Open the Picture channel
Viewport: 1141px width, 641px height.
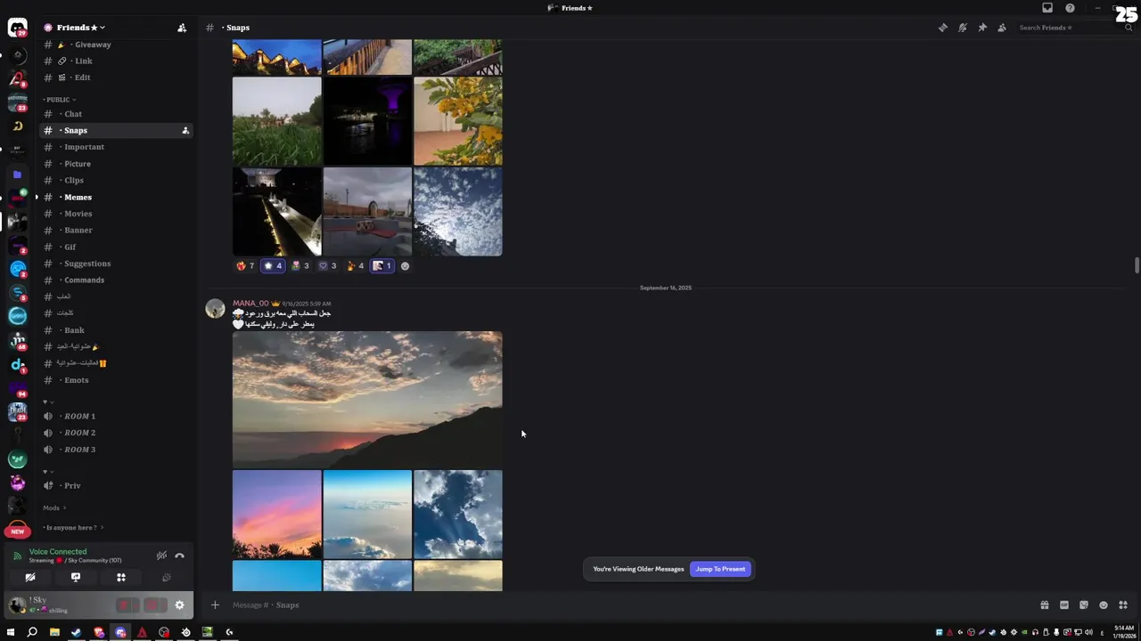click(116, 164)
